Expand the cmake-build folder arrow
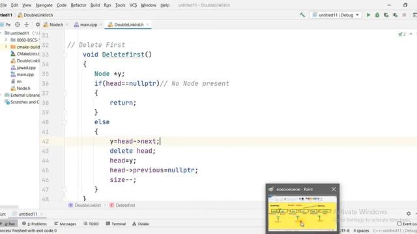Screen dimensions: 417x234 6,47
